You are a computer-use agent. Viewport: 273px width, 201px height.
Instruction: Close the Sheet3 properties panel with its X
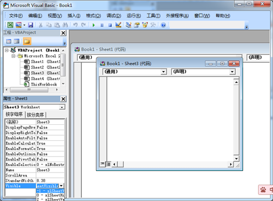(x=63, y=99)
